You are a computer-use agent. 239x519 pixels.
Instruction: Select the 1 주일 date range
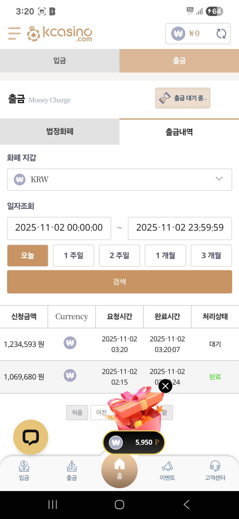[74, 255]
